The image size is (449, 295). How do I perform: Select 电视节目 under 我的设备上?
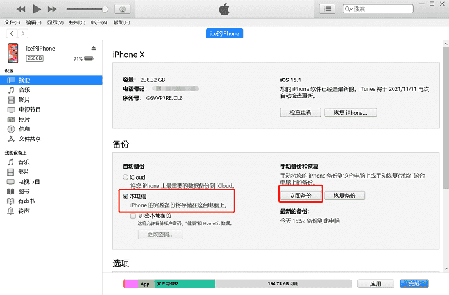point(51,181)
